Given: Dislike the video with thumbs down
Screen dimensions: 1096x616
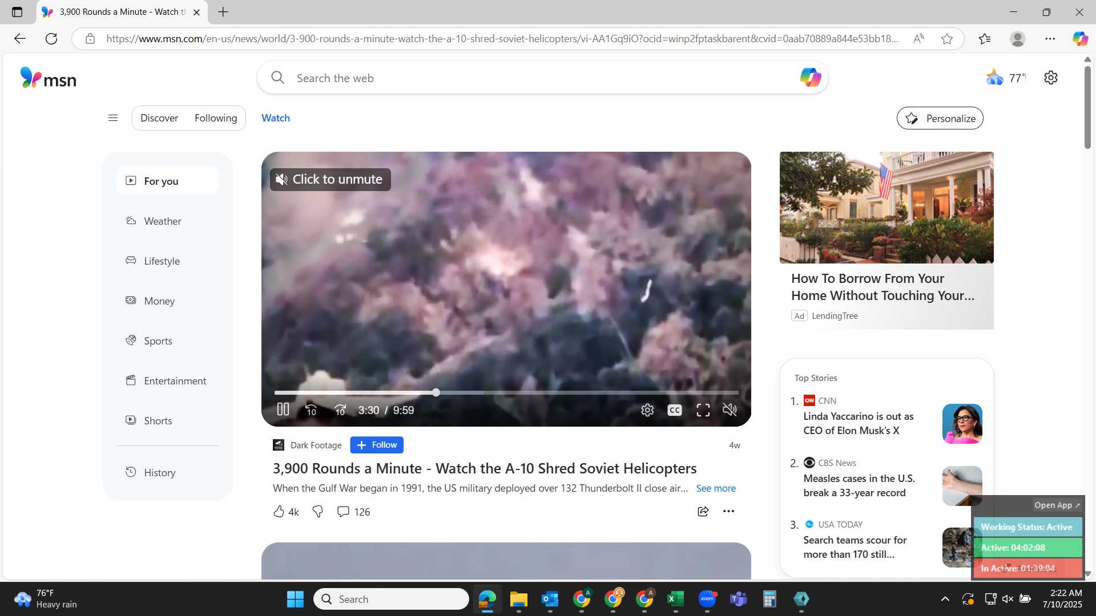Looking at the screenshot, I should 318,512.
